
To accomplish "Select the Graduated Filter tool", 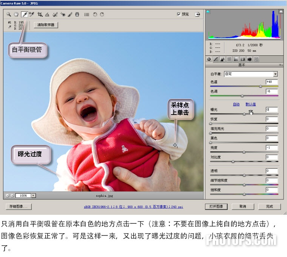I will point(77,14).
